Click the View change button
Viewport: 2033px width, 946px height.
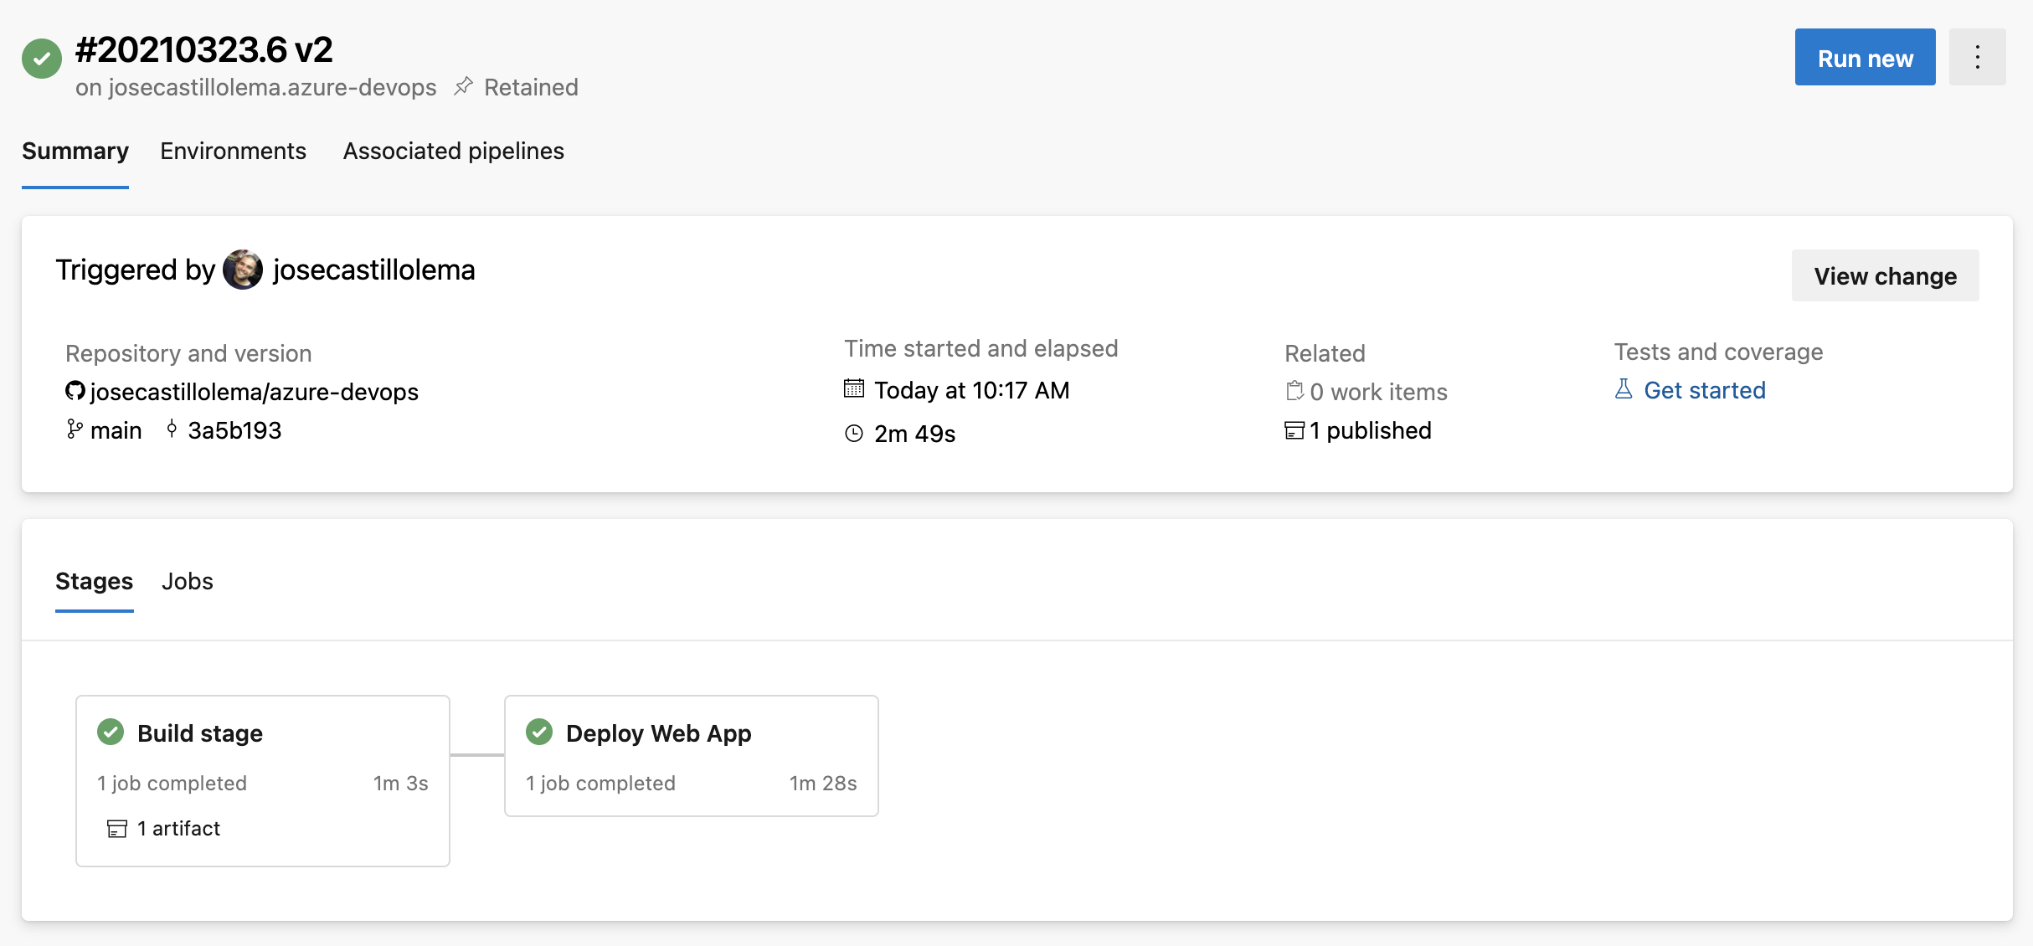(x=1885, y=276)
